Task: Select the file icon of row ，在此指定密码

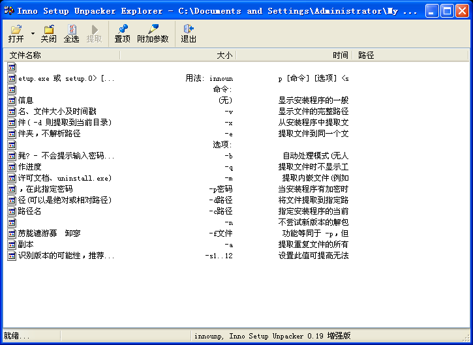Action: tap(12, 189)
